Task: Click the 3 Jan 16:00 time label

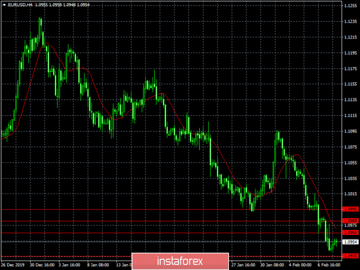Action: click(x=69, y=265)
